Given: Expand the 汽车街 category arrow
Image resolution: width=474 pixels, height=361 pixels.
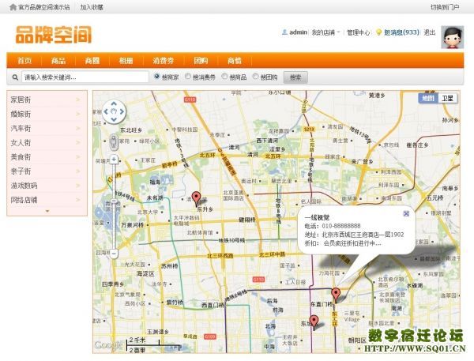Looking at the screenshot, I should pyautogui.click(x=78, y=128).
